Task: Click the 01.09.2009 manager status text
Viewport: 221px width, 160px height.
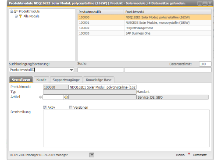Action: tap(39, 155)
